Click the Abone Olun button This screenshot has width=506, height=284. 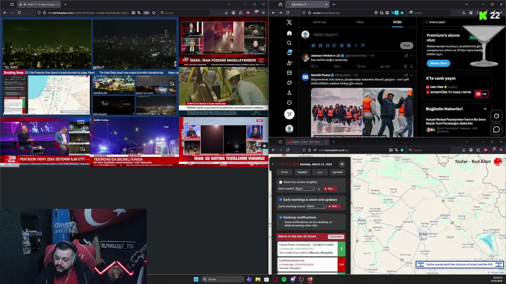(x=438, y=63)
